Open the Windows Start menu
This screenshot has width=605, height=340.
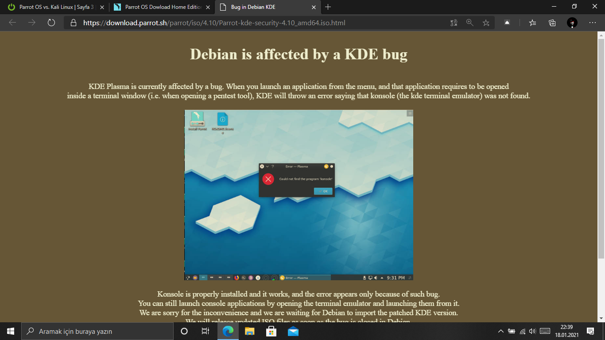11,331
